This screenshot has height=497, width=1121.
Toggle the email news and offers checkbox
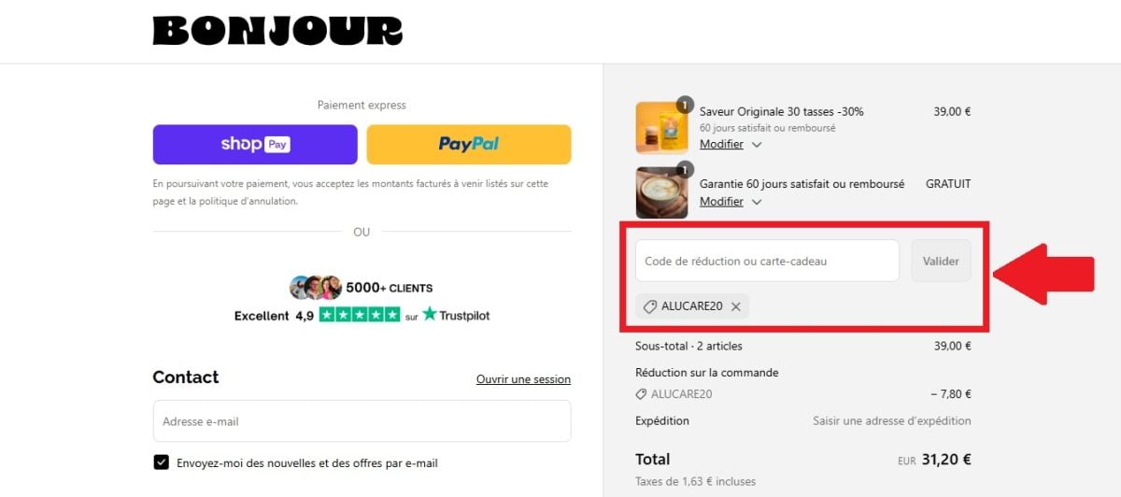(162, 462)
